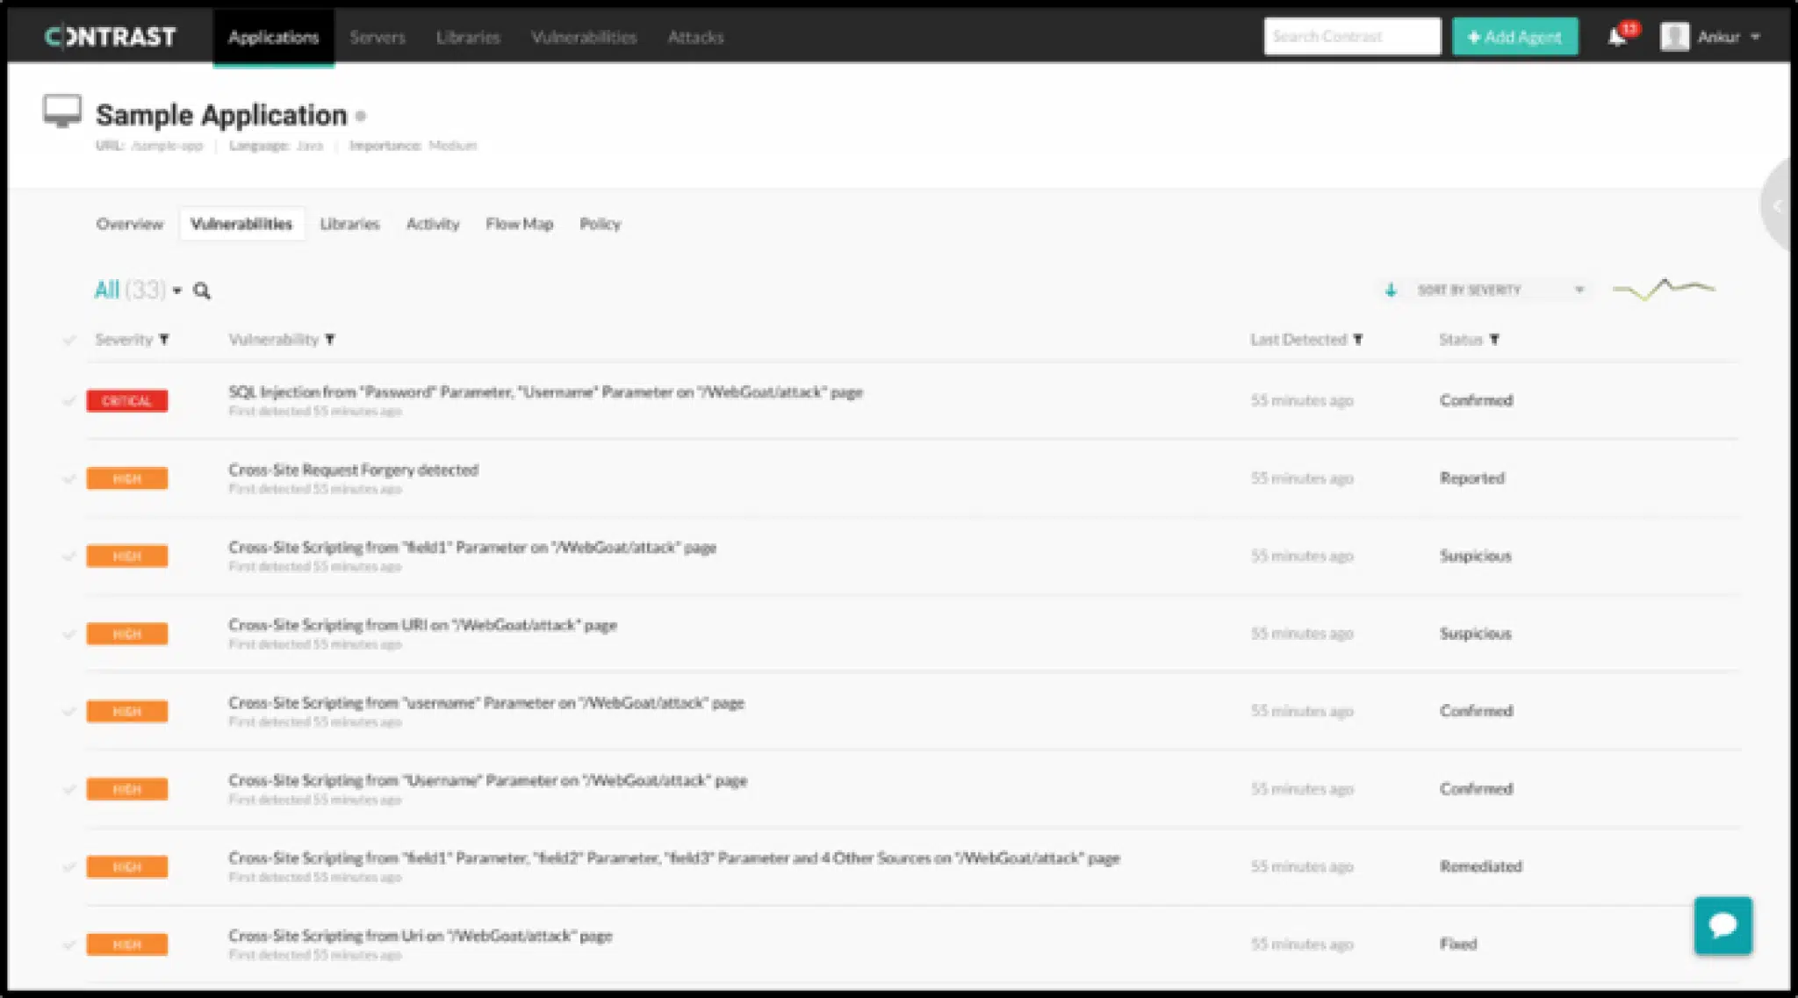Click the sort direction arrow icon
The image size is (1798, 998).
coord(1391,290)
